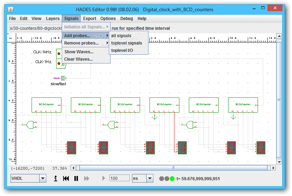Screen dimensions: 292x196
Task: Click the horizontal scrollbar thumb
Action: 173,168
